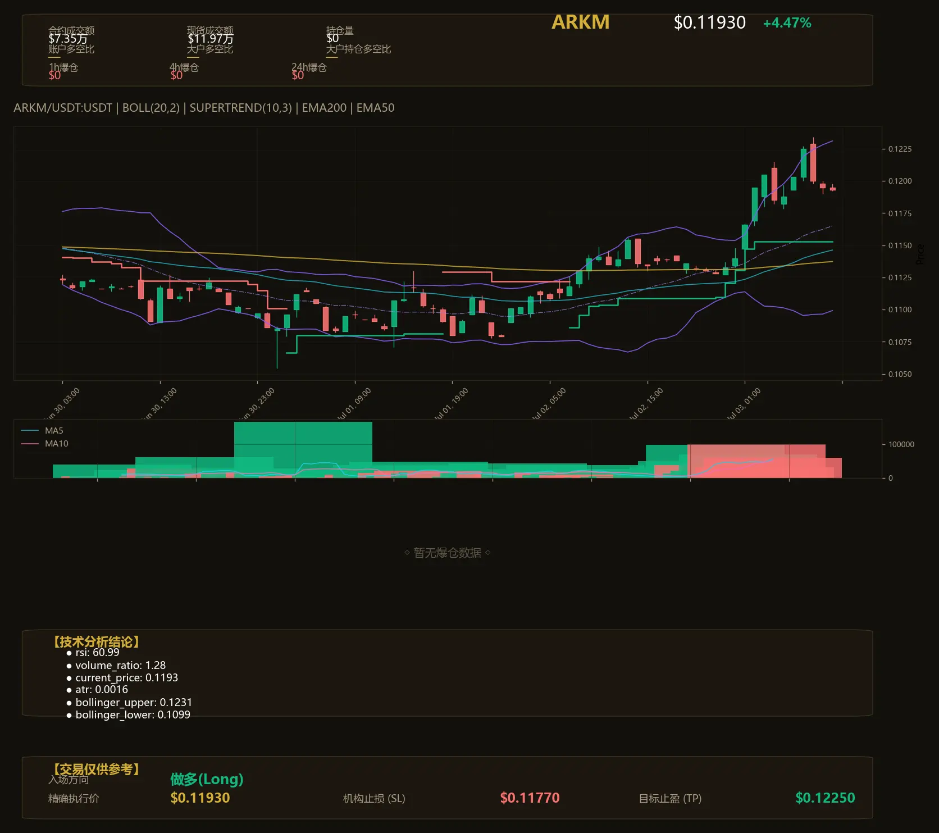Click the 大户持仓多空比 label
This screenshot has width=939, height=833.
358,49
